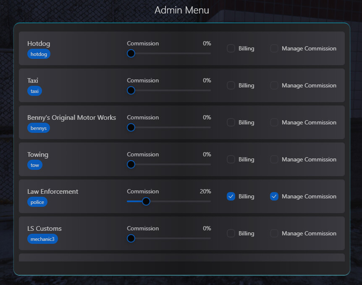The width and height of the screenshot is (362, 285).
Task: Click the mechanic3 job badge
Action: pyautogui.click(x=42, y=239)
